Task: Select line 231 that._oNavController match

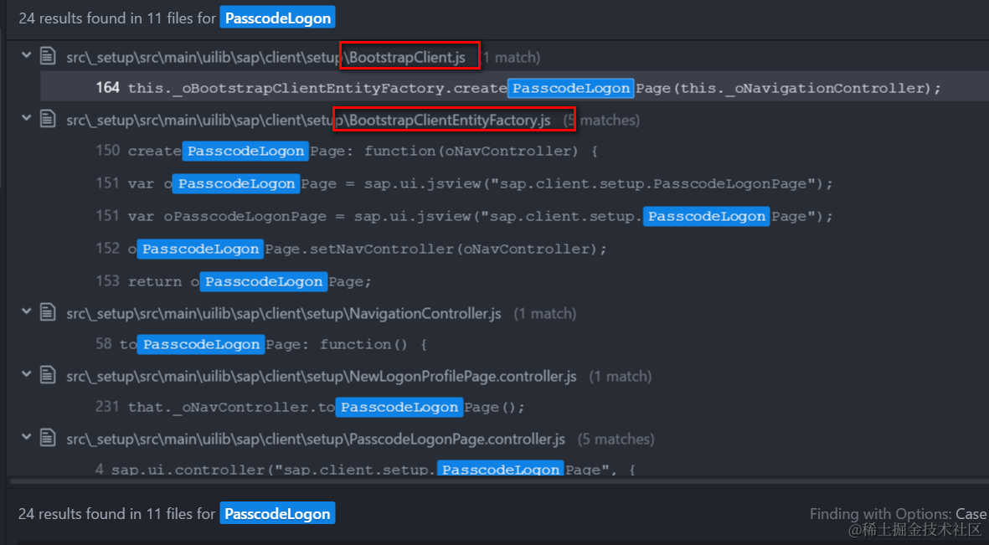Action: [311, 407]
